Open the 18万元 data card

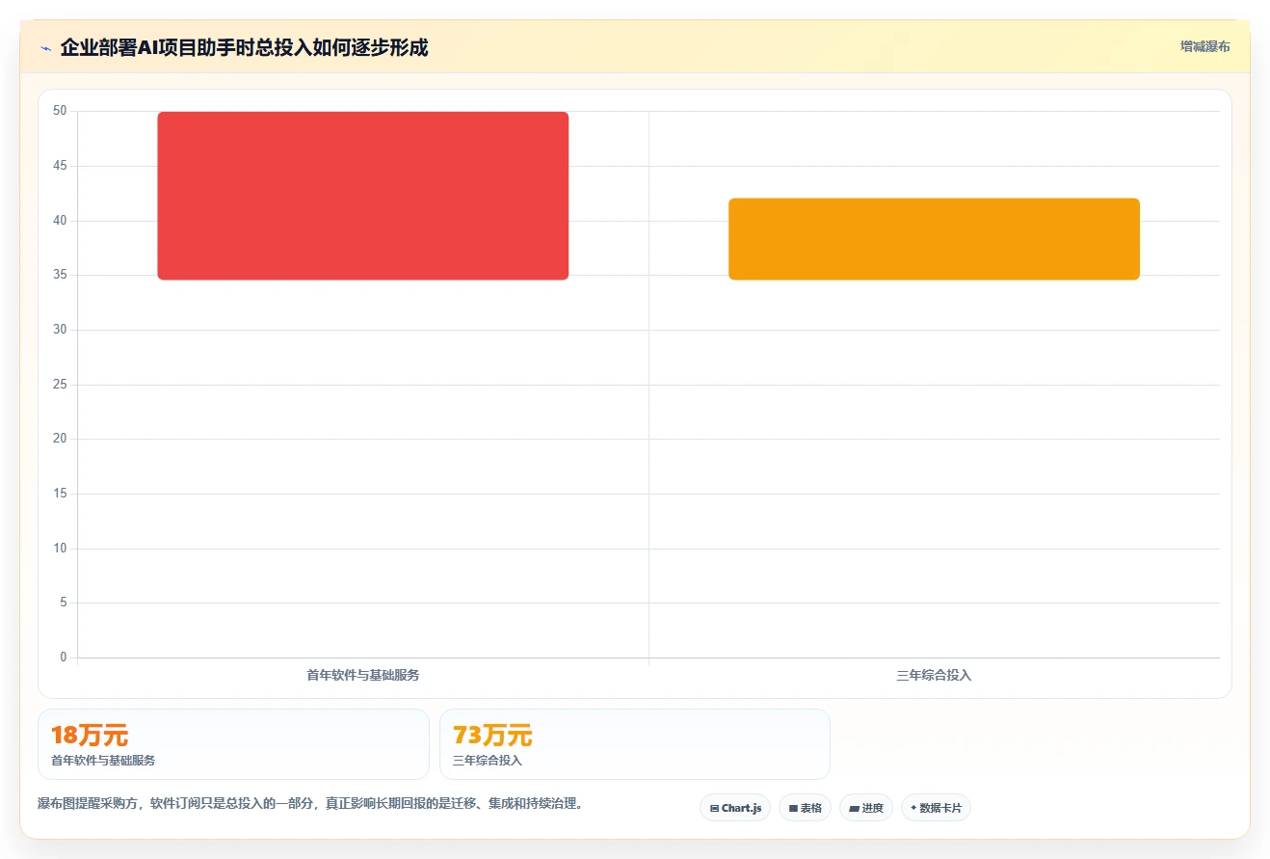pos(233,744)
